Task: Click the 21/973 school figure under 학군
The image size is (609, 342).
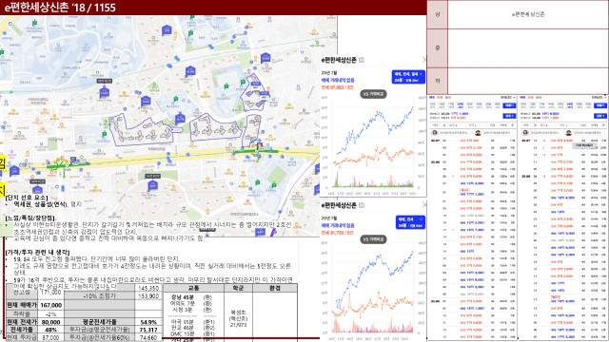Action: click(238, 325)
